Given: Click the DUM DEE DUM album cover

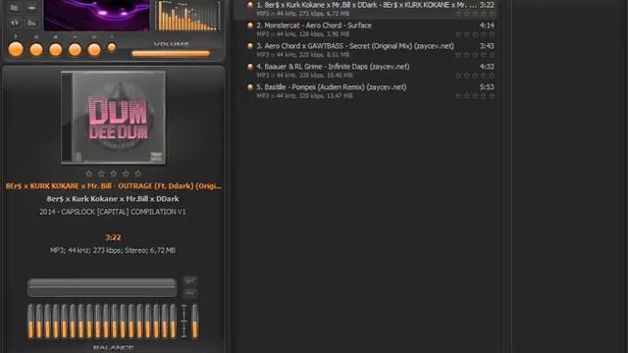Looking at the screenshot, I should [x=114, y=118].
